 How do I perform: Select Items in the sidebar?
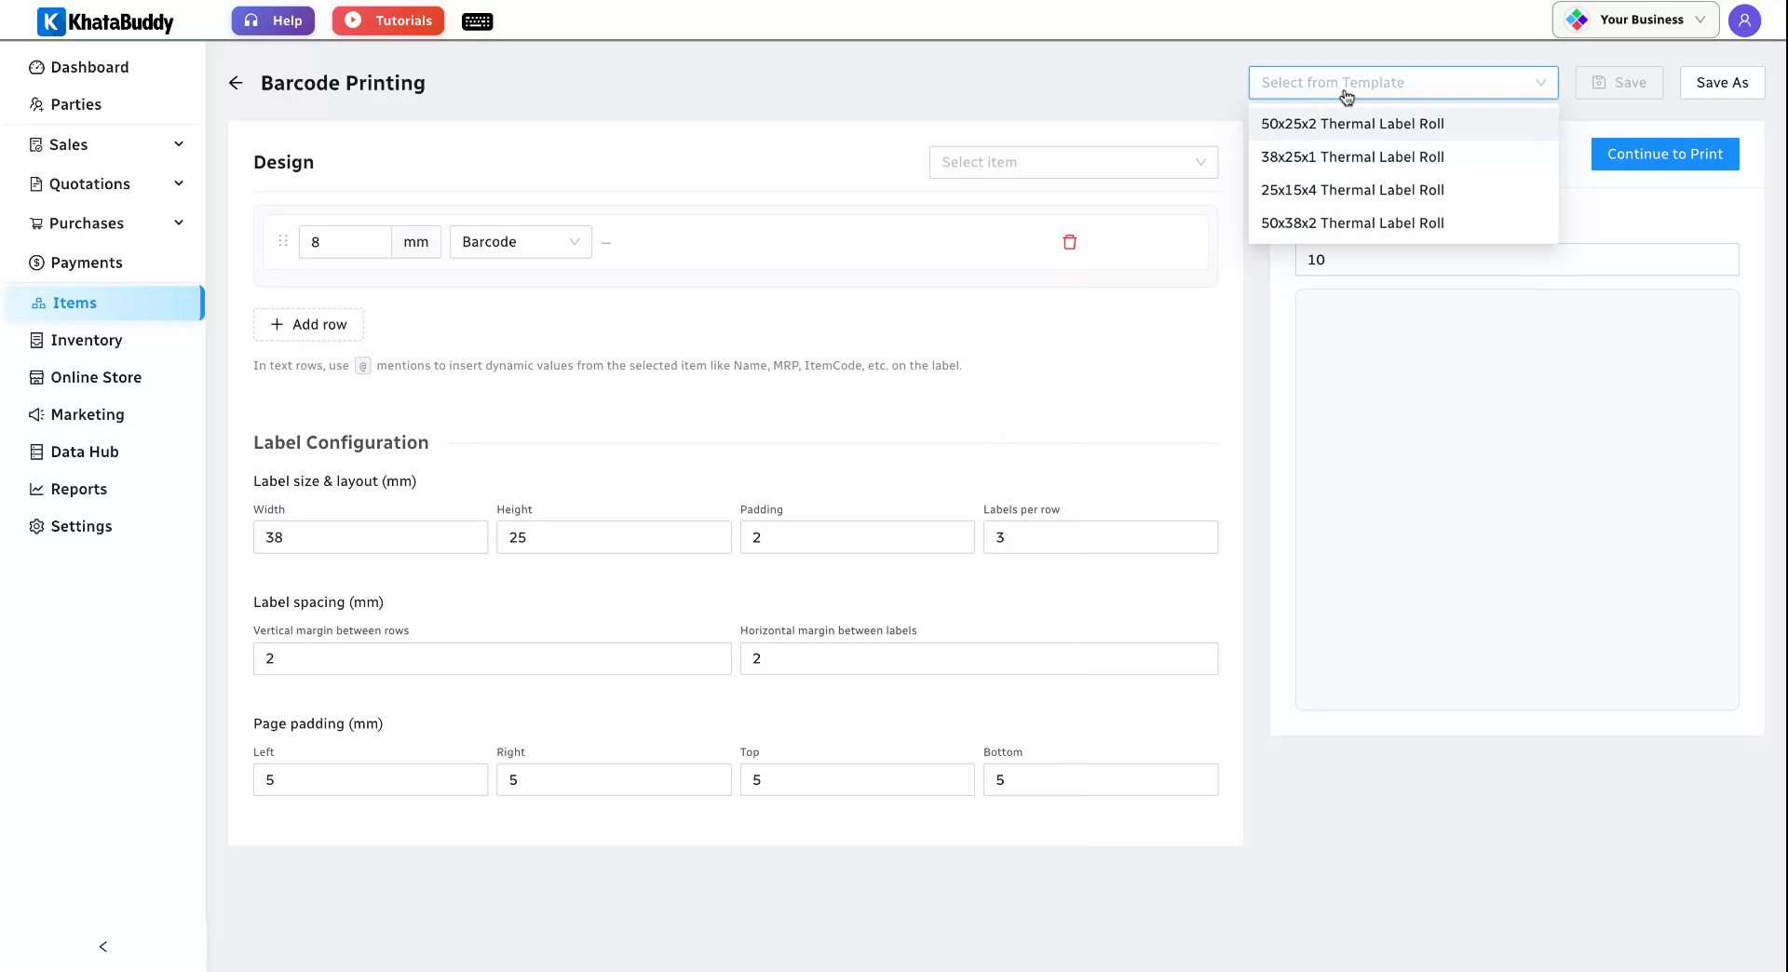(x=102, y=303)
